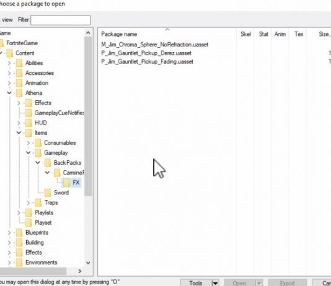Click the Export button

(288, 283)
